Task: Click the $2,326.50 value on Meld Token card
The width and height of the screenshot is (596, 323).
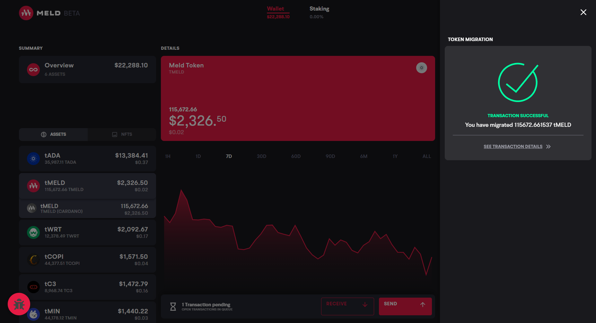Action: pos(198,121)
